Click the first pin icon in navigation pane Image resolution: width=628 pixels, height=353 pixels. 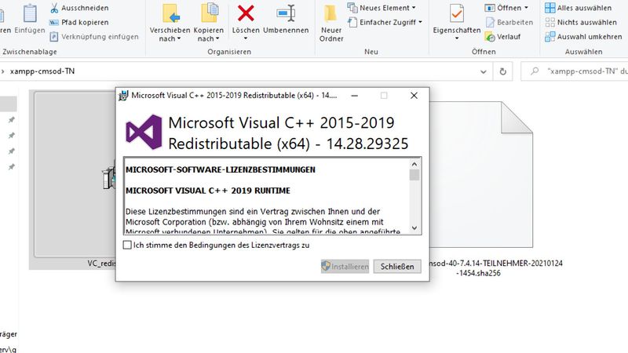point(12,120)
